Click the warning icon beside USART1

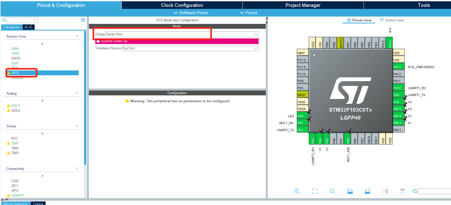click(x=9, y=195)
